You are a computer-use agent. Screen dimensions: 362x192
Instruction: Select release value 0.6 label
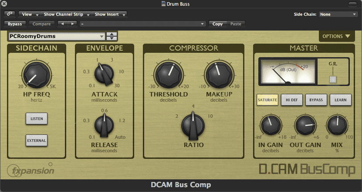point(105,110)
